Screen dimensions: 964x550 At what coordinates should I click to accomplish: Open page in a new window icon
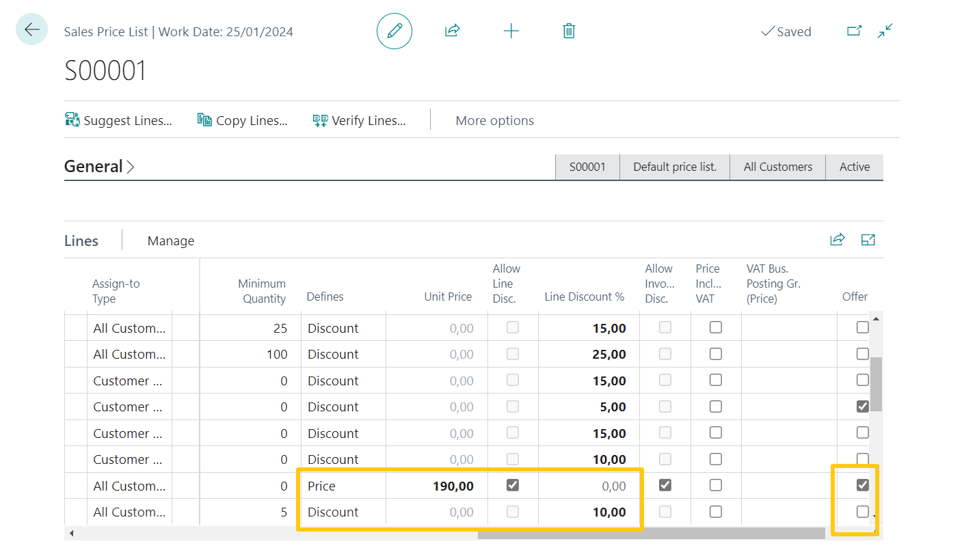(x=854, y=31)
